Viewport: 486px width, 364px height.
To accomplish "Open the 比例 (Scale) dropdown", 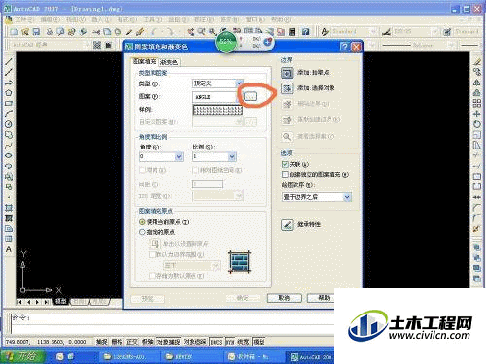I will point(215,157).
